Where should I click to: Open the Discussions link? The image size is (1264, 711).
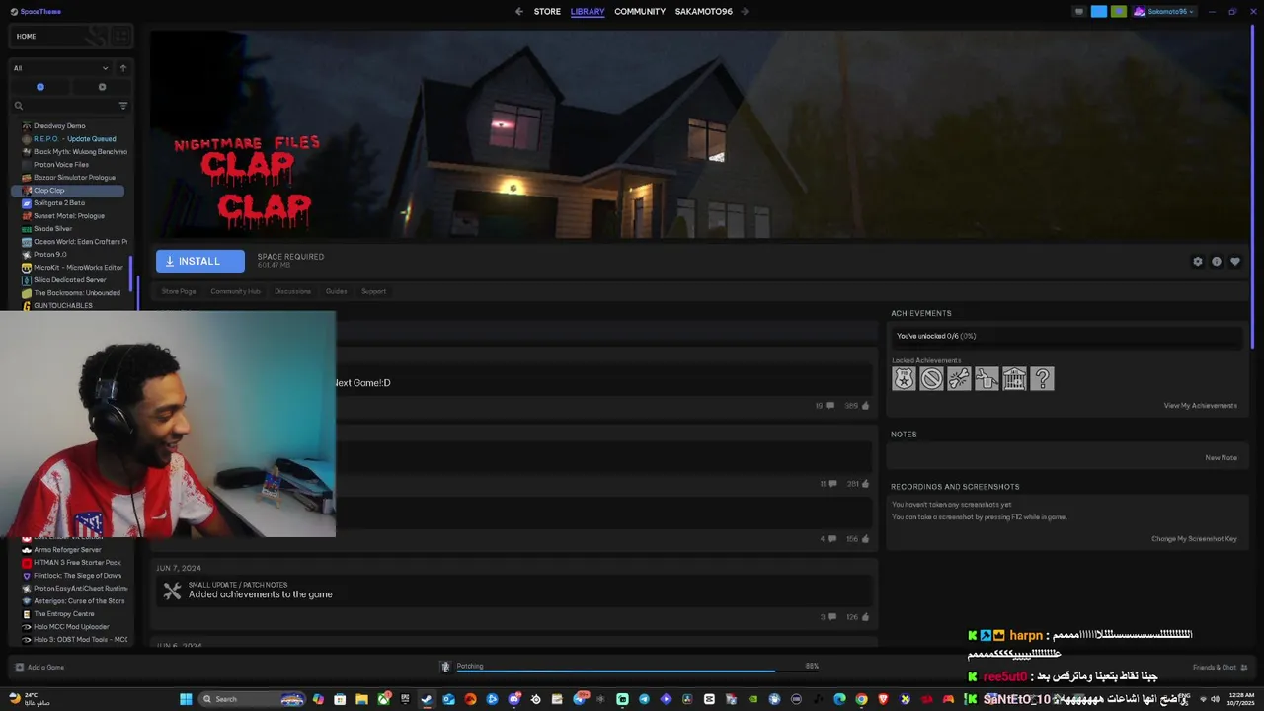[x=292, y=291]
